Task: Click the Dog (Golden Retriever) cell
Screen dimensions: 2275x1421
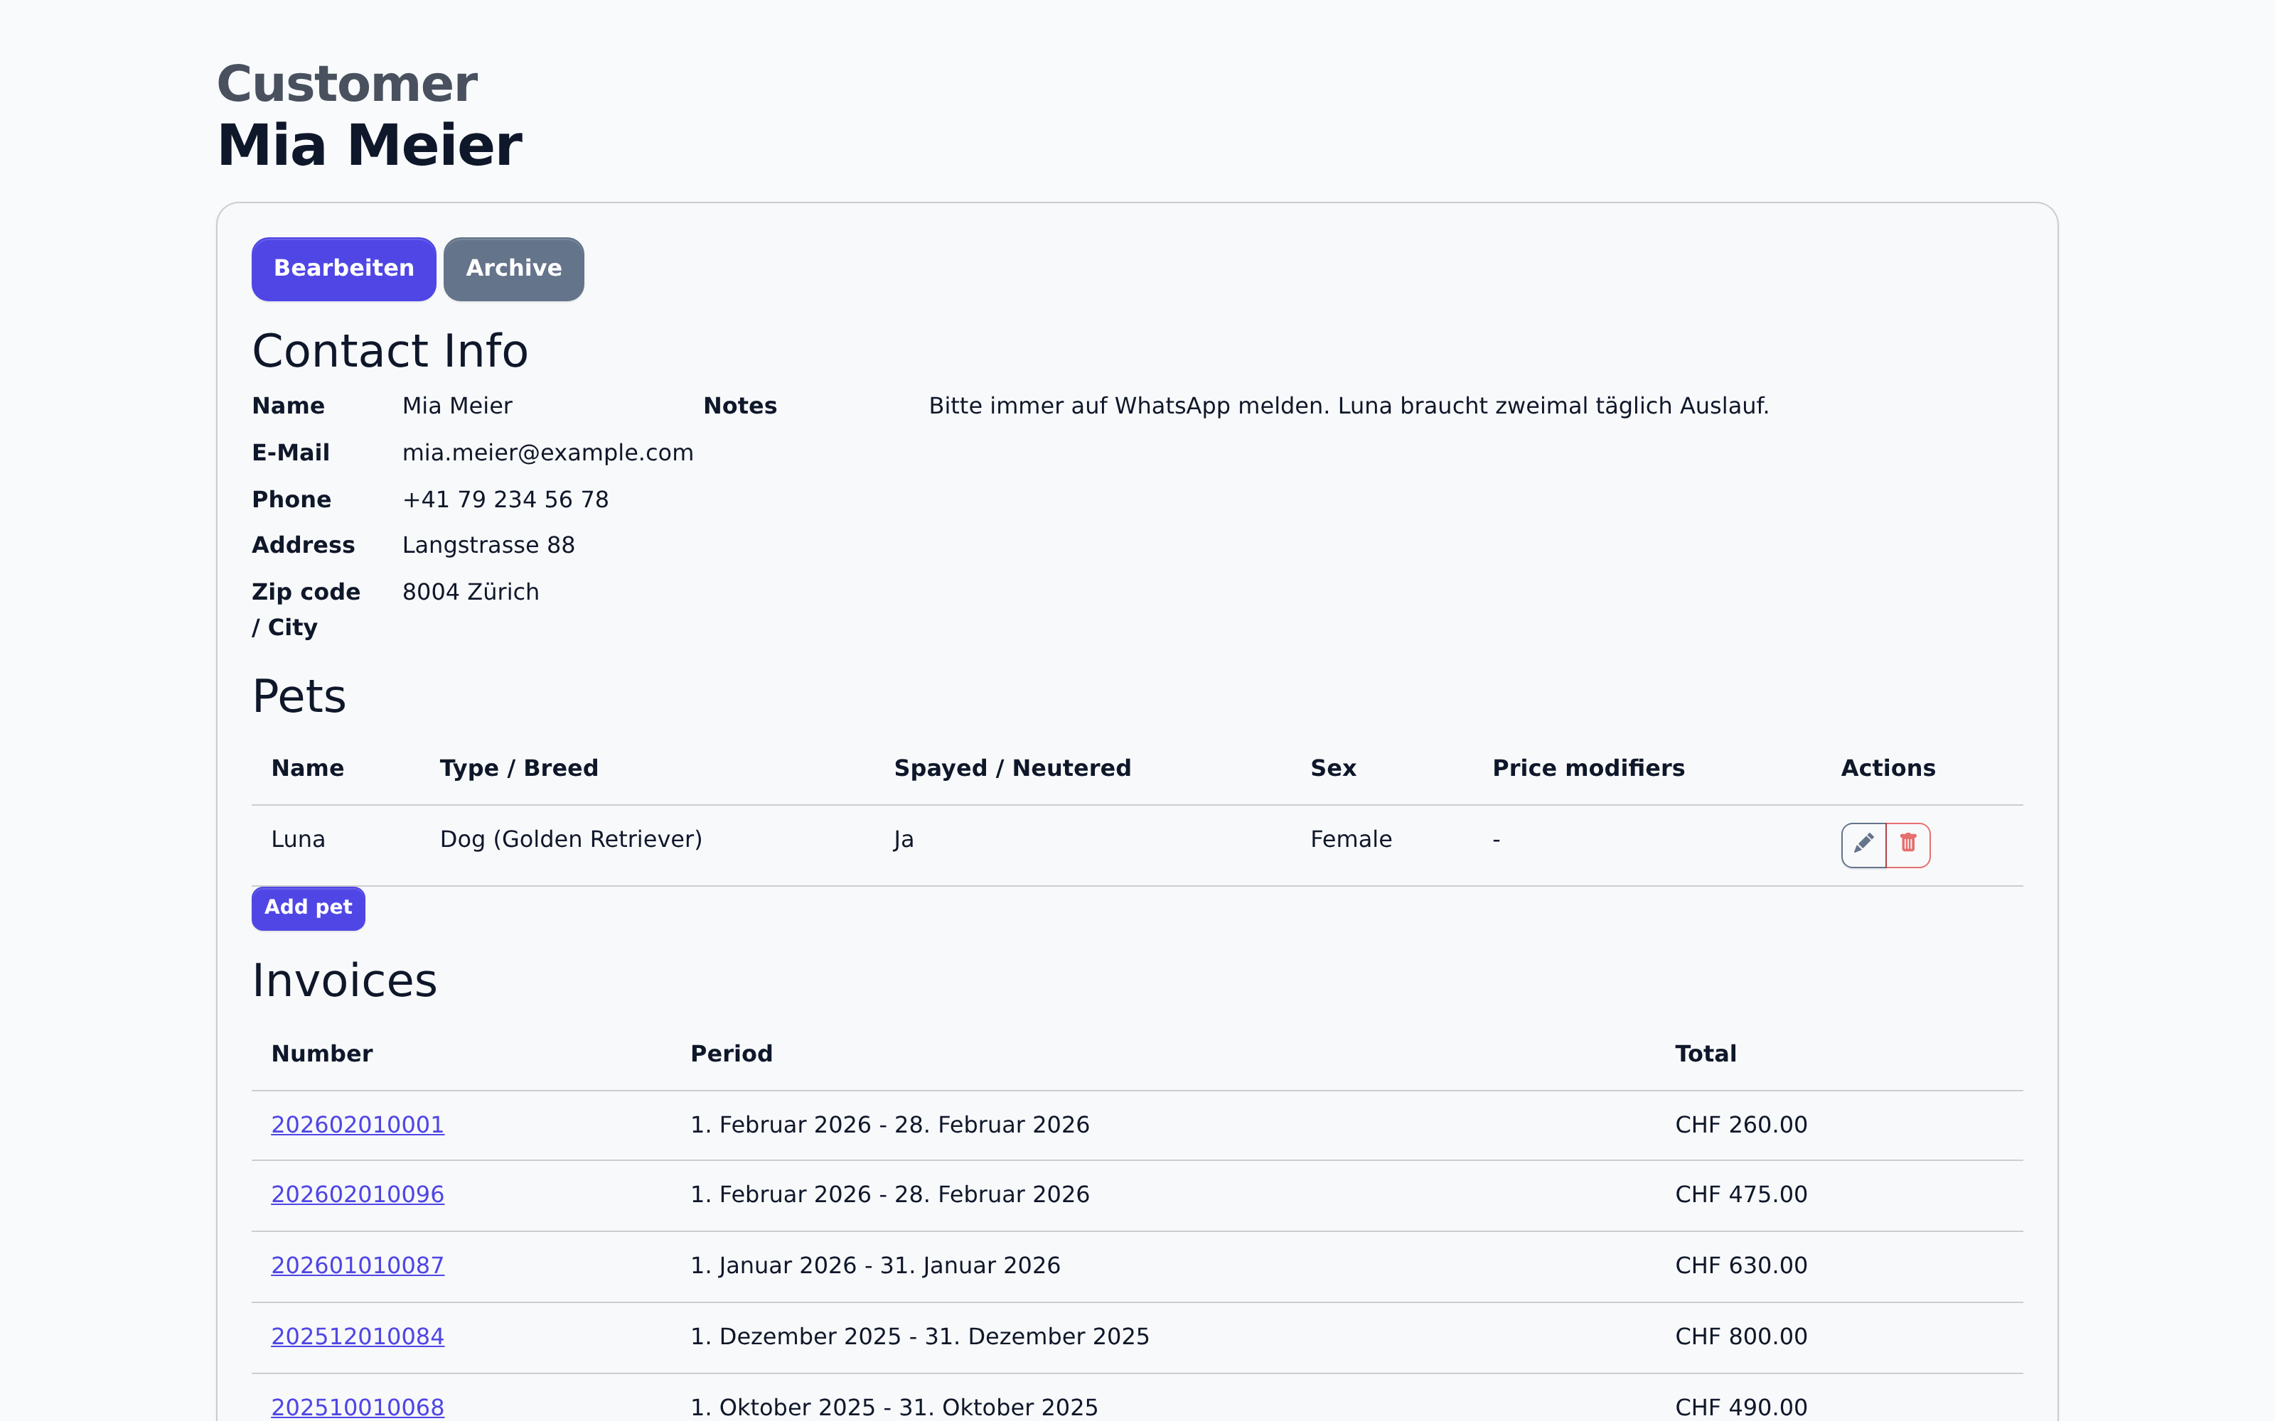Action: pyautogui.click(x=571, y=839)
